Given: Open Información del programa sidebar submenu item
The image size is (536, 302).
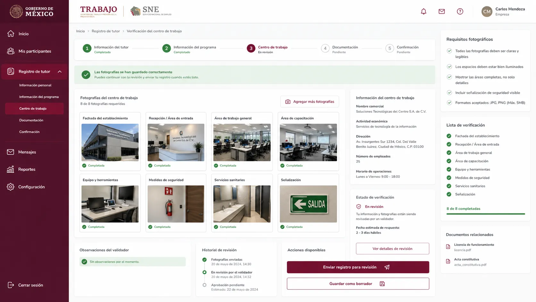Looking at the screenshot, I should [39, 97].
